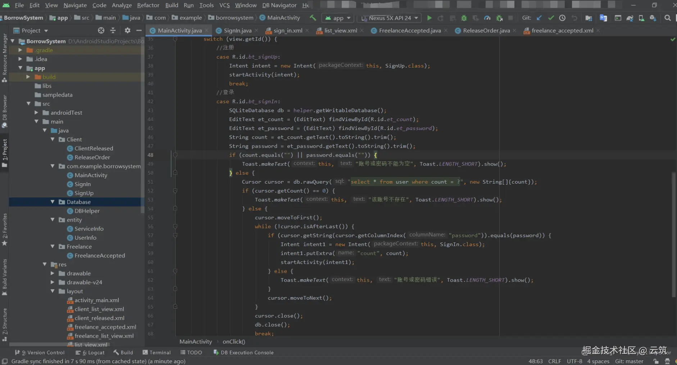The image size is (677, 365).
Task: Click the editor vertical scrollbar
Action: coord(673,234)
